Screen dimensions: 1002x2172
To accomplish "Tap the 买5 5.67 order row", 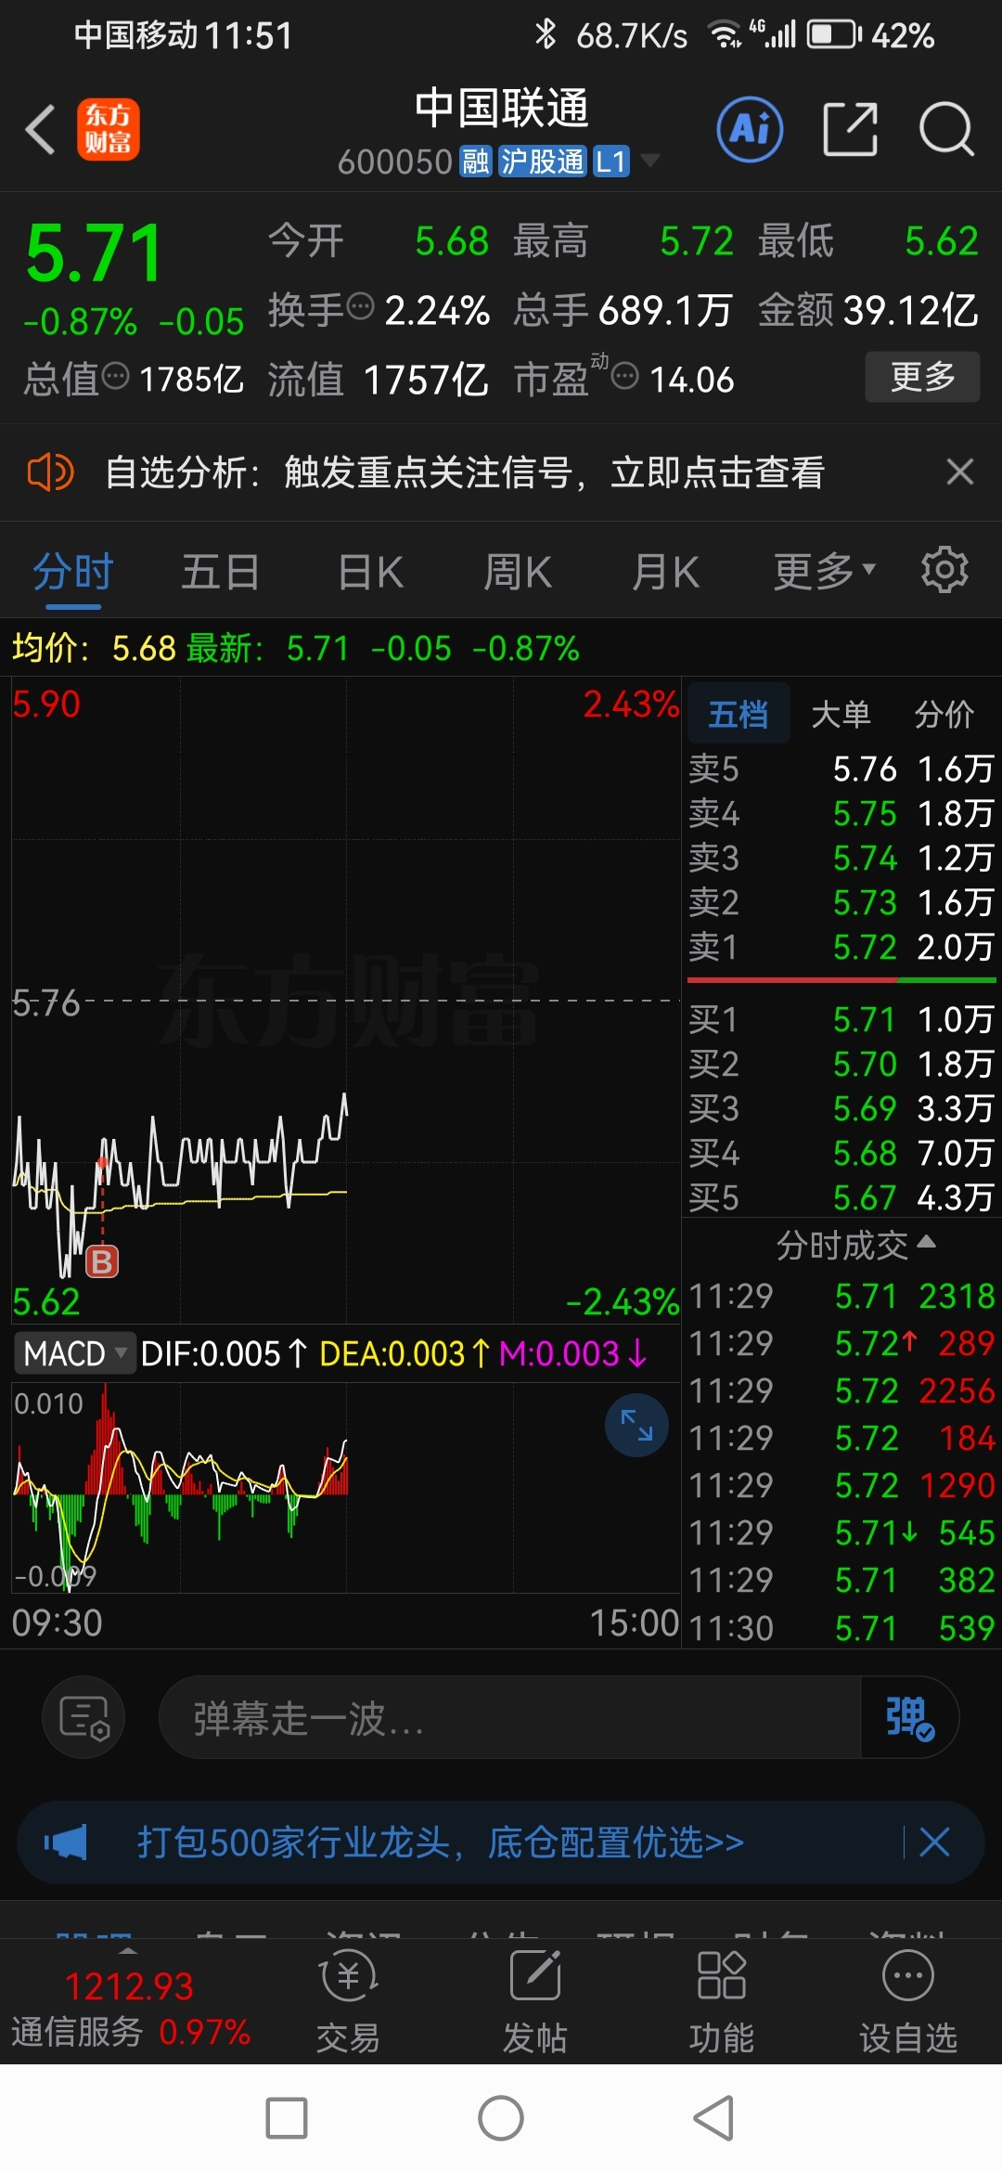I will (841, 1197).
